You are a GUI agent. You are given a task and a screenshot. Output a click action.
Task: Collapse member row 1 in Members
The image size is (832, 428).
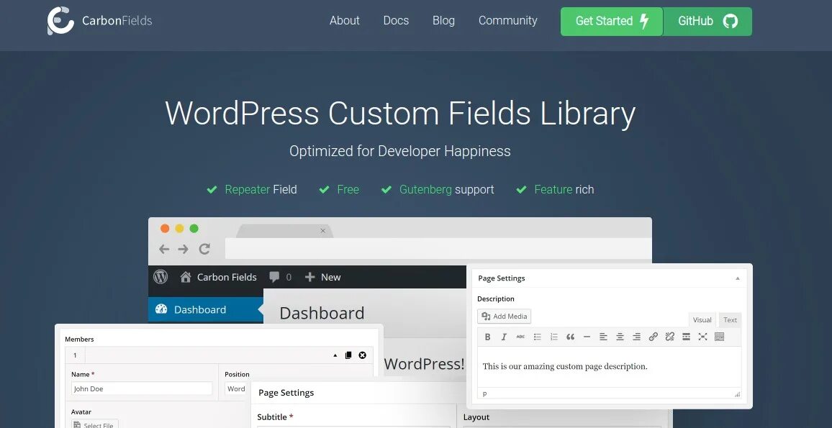click(335, 355)
